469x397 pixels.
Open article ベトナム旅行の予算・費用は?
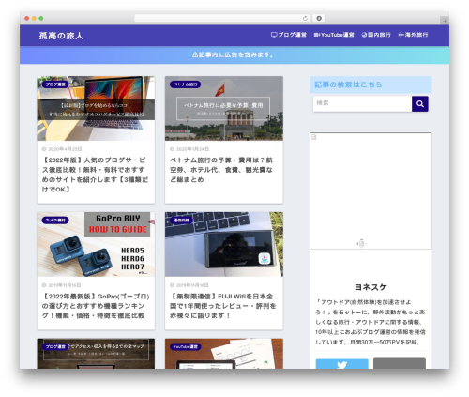(221, 170)
